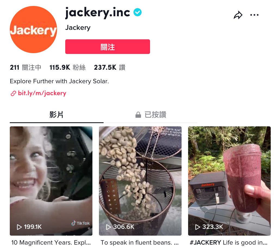Viewport: 274px width, 250px height.
Task: Click the share arrow icon
Action: (238, 15)
